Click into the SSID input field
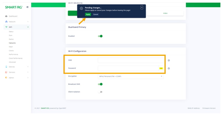Image resolution: width=223 pixels, height=116 pixels. tap(130, 60)
